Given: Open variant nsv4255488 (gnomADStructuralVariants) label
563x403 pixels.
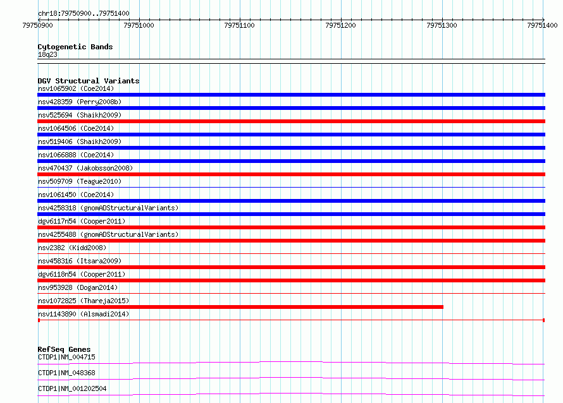Looking at the screenshot, I should coord(108,234).
